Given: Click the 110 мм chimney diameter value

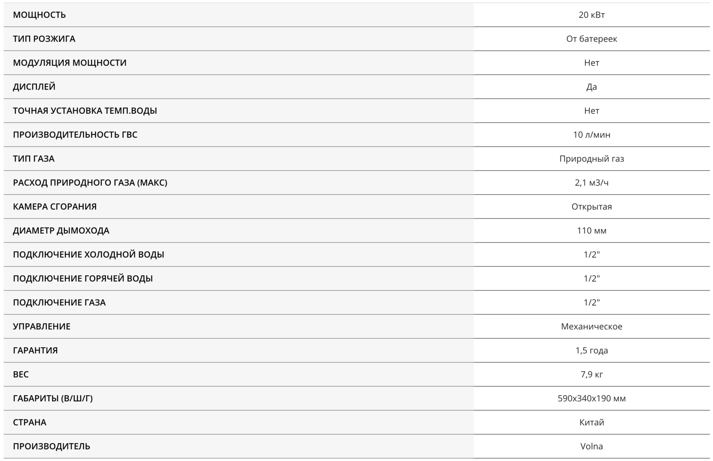Looking at the screenshot, I should click(591, 230).
